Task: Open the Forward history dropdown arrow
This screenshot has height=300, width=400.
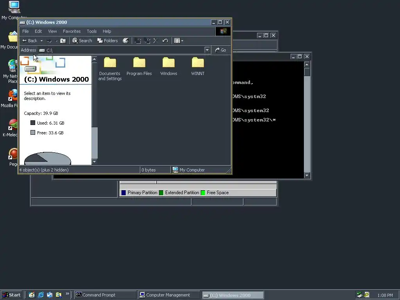Action: pyautogui.click(x=56, y=41)
